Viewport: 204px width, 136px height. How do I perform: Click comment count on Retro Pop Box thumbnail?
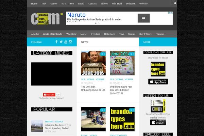coord(132,54)
